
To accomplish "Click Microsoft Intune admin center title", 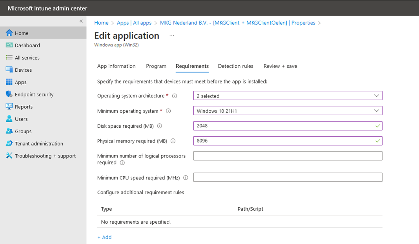I will 47,8.
